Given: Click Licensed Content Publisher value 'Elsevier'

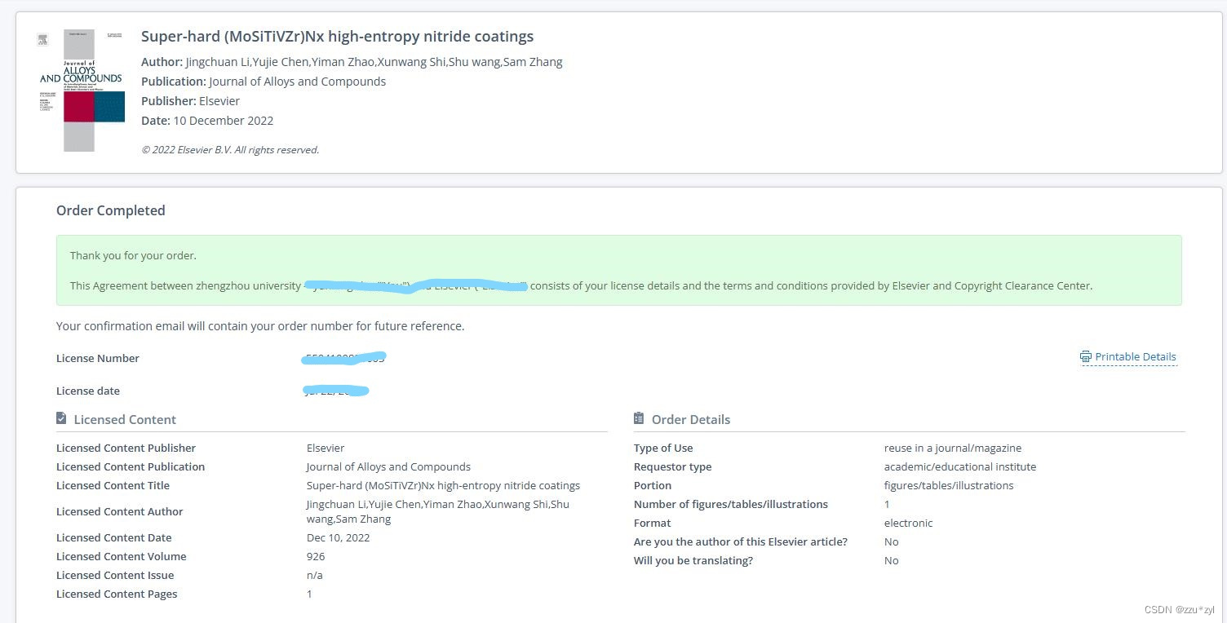Looking at the screenshot, I should pos(326,448).
